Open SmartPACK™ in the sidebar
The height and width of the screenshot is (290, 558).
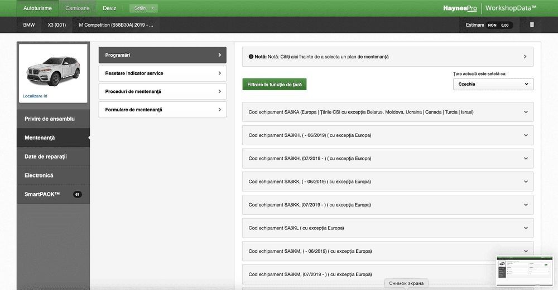tap(53, 194)
